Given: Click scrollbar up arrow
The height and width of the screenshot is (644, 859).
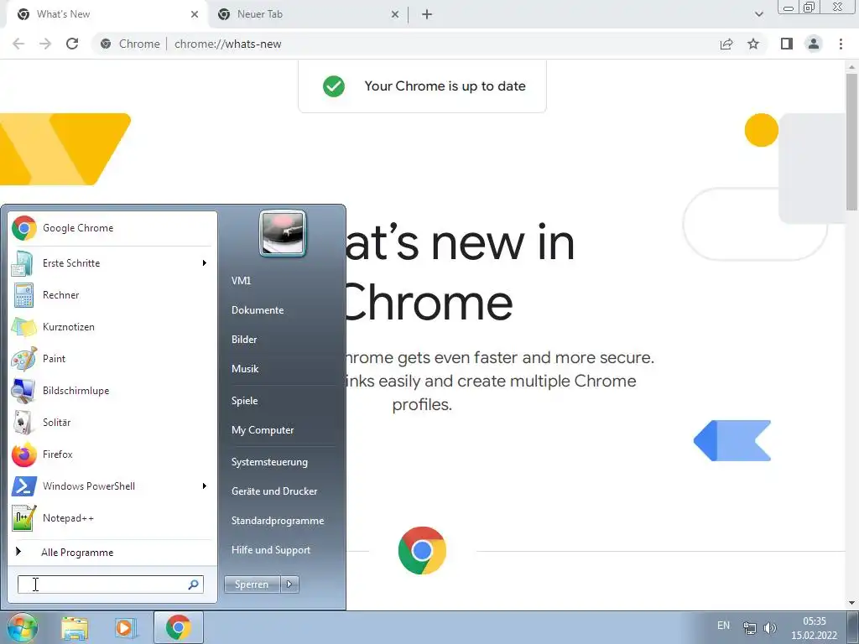Looking at the screenshot, I should point(851,66).
